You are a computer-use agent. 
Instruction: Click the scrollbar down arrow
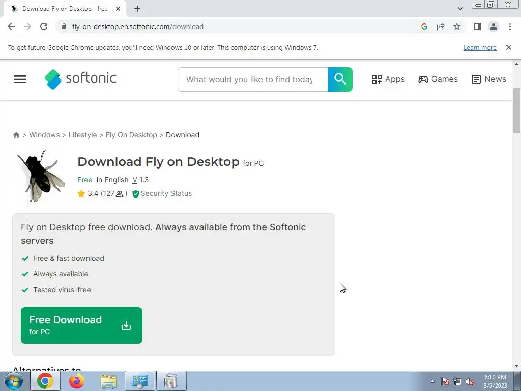[517, 366]
